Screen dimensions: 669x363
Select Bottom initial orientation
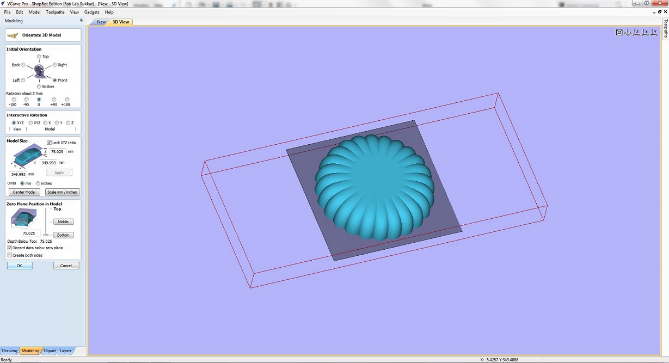click(39, 87)
